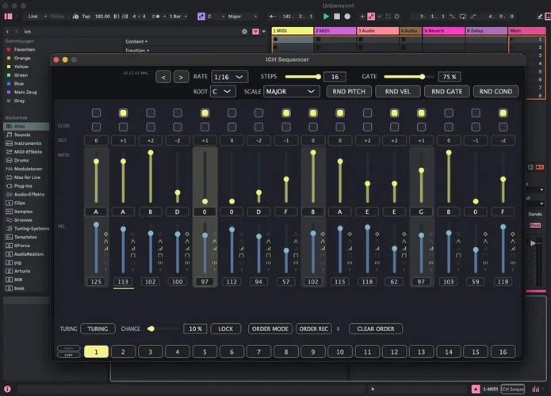This screenshot has height=396, width=551.
Task: Shift sequence left with < button
Action: pos(163,77)
